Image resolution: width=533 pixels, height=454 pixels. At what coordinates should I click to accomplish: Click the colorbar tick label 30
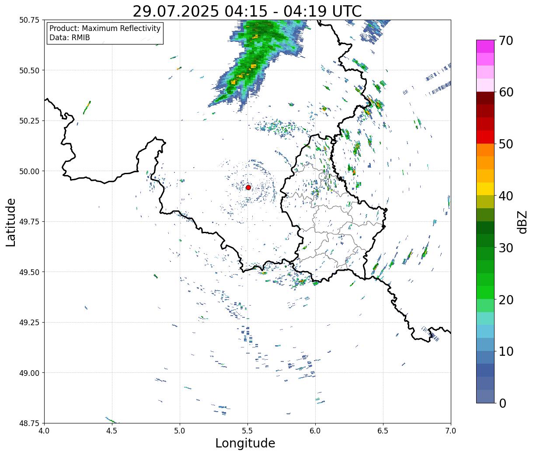(506, 248)
